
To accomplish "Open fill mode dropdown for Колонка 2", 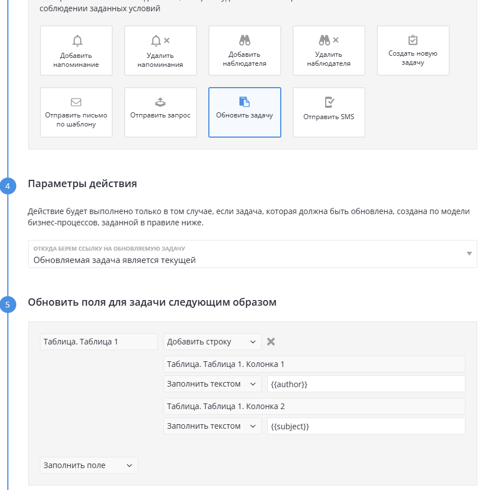I will point(212,426).
